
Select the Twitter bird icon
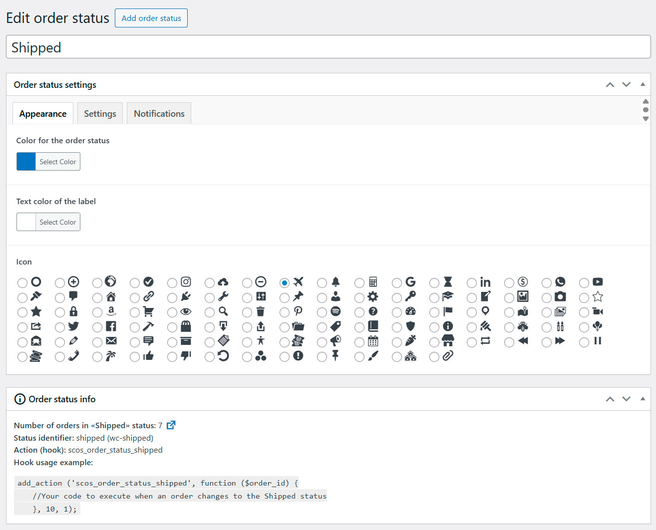(60, 327)
